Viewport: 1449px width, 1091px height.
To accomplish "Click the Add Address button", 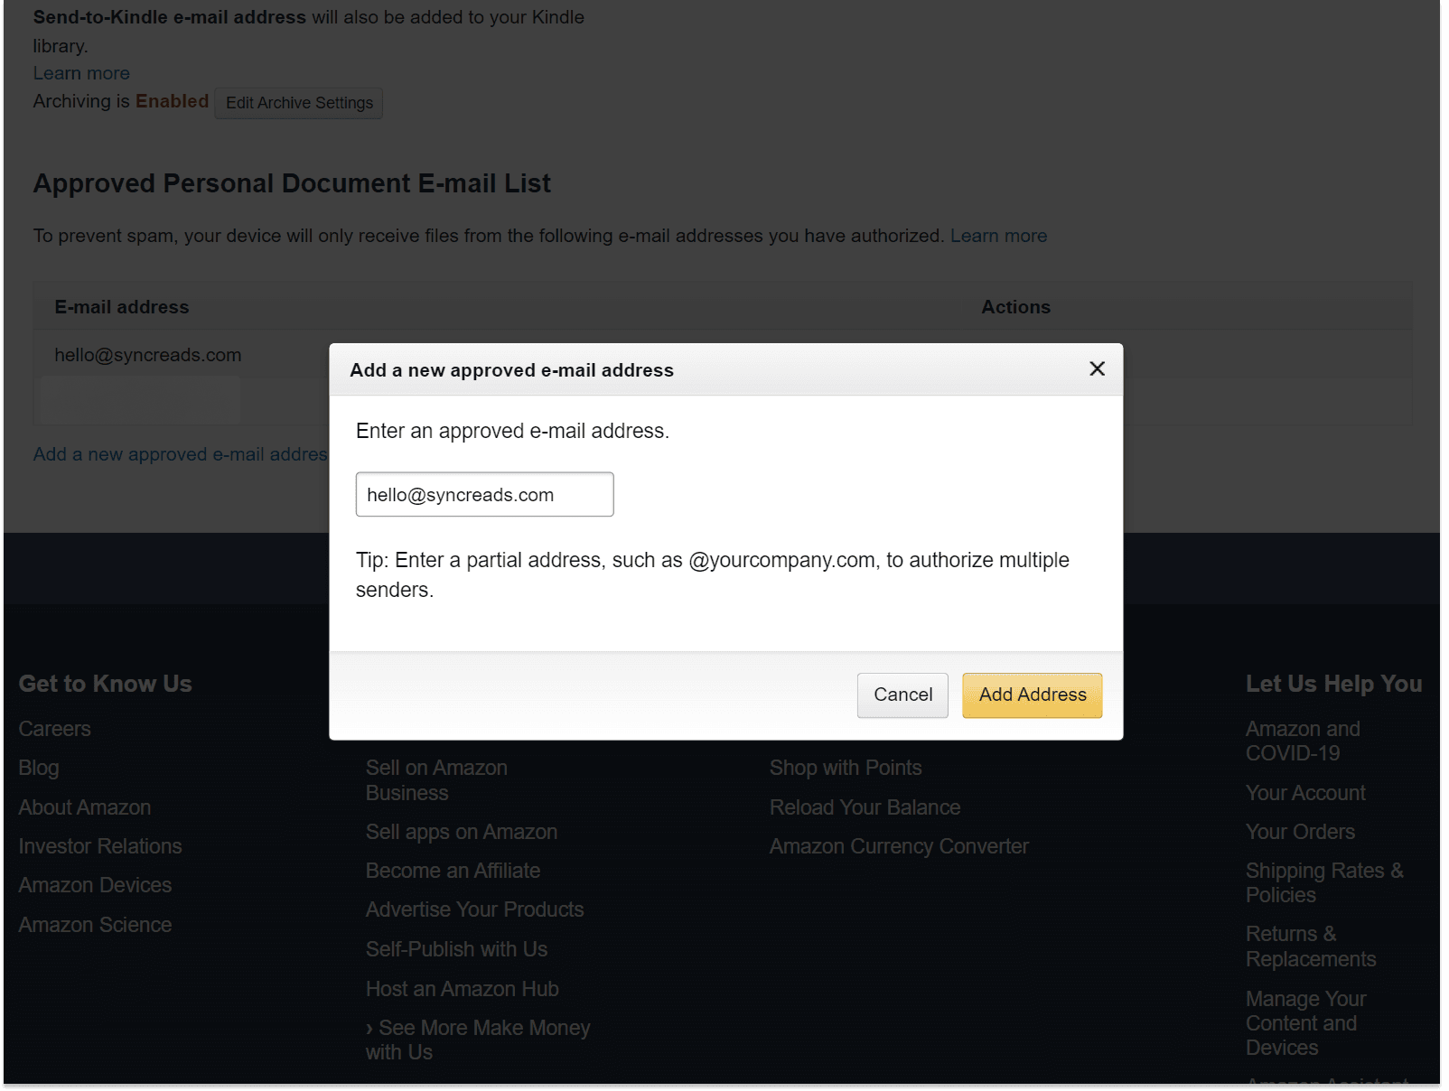I will coord(1032,695).
